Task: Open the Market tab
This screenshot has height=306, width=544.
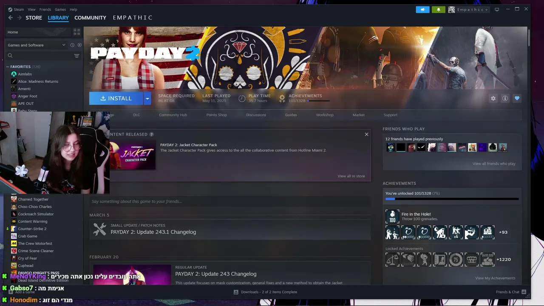Action: pos(358,115)
